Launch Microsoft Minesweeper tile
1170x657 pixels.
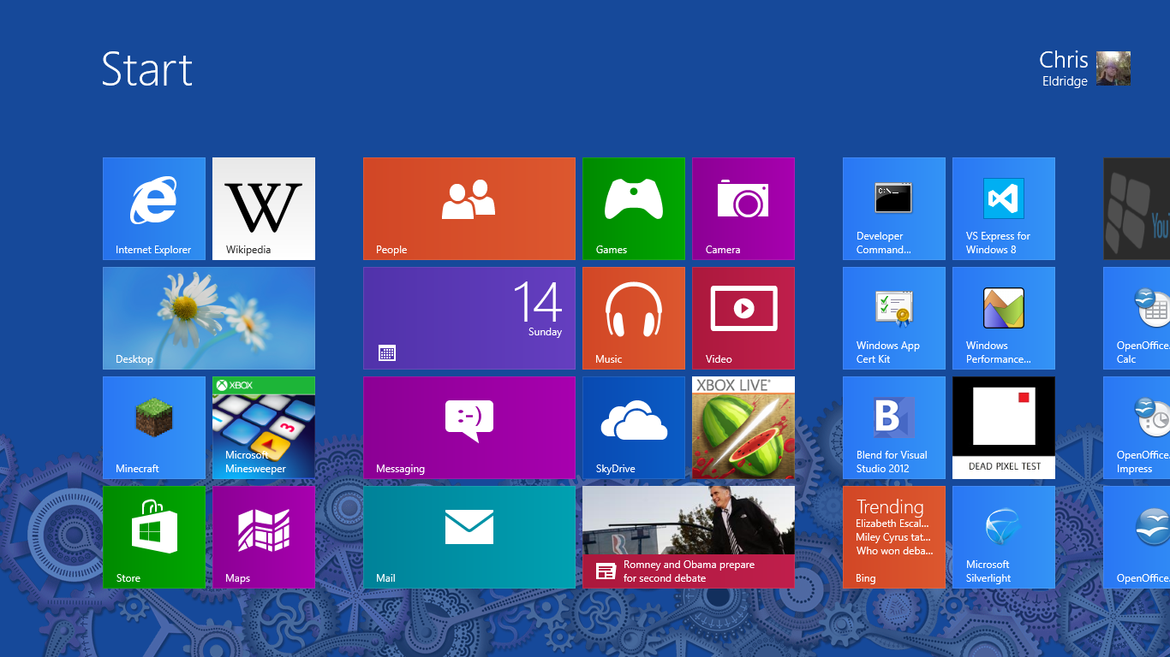pos(264,428)
